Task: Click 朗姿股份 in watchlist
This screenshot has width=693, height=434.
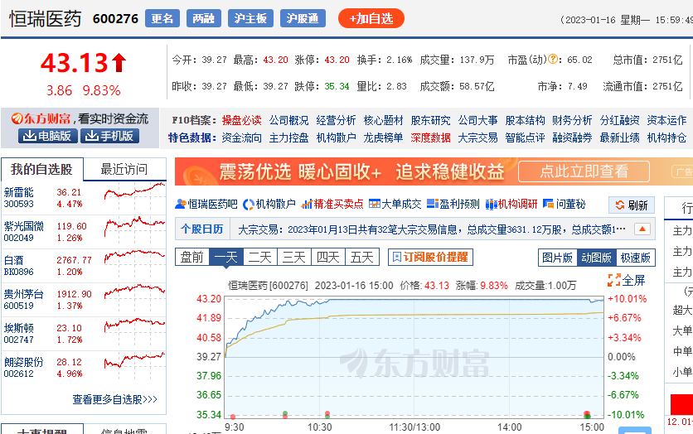Action: tap(24, 362)
